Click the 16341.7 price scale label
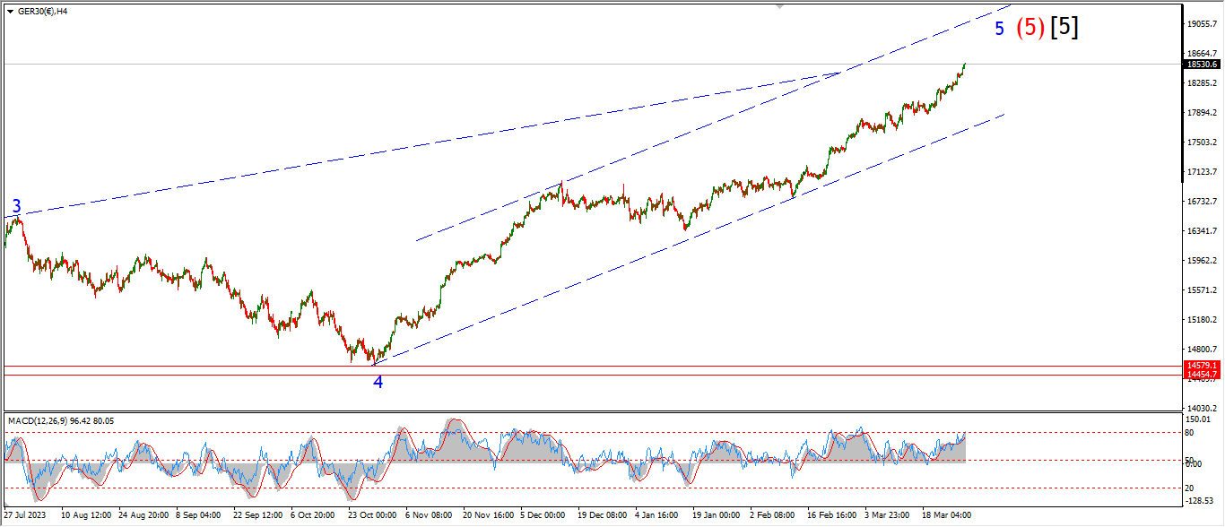The image size is (1225, 527). click(1201, 230)
